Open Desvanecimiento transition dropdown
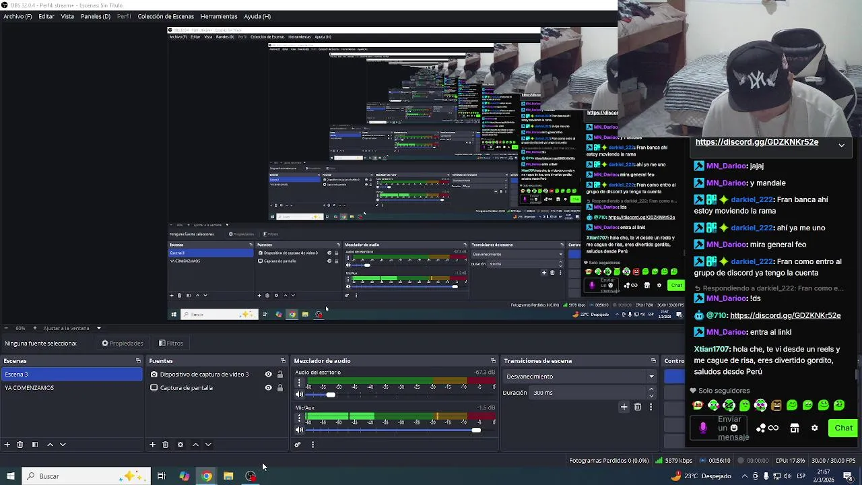The width and height of the screenshot is (862, 485). point(580,377)
